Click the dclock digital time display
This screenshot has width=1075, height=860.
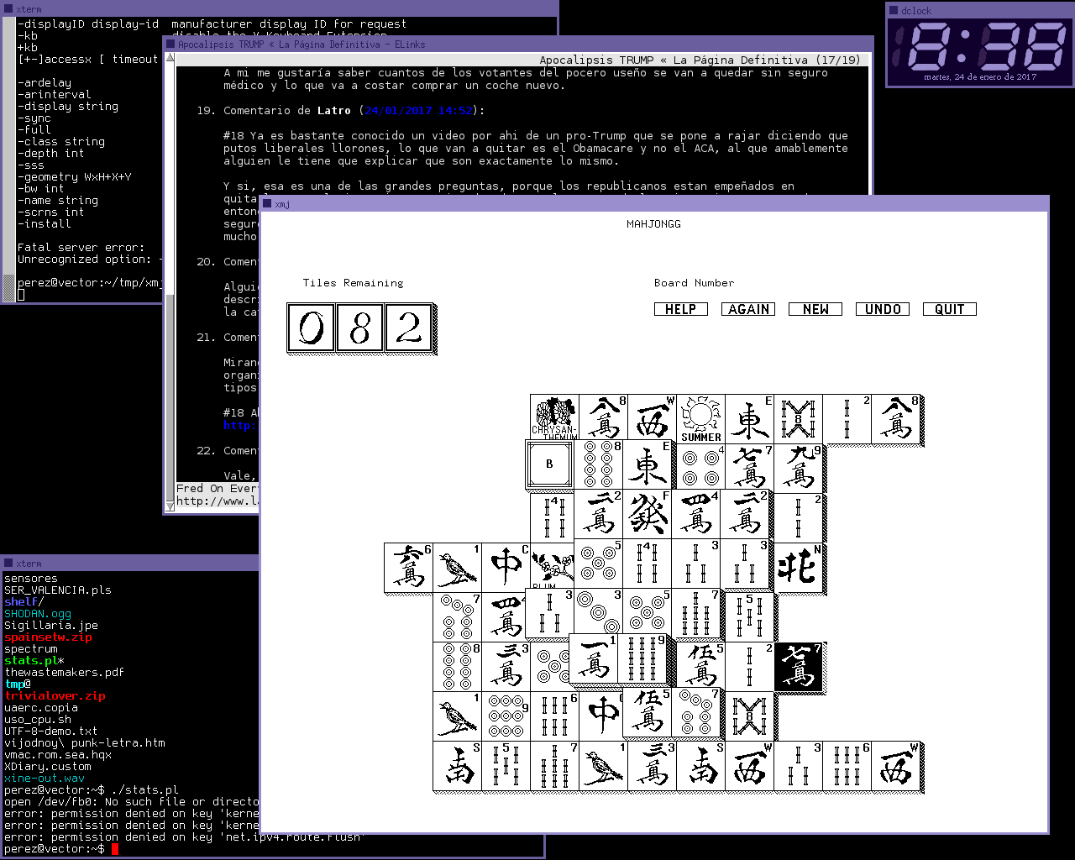pos(979,46)
